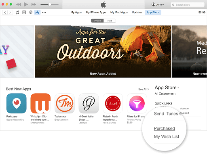Open the left striped promotional banner

tap(17, 52)
